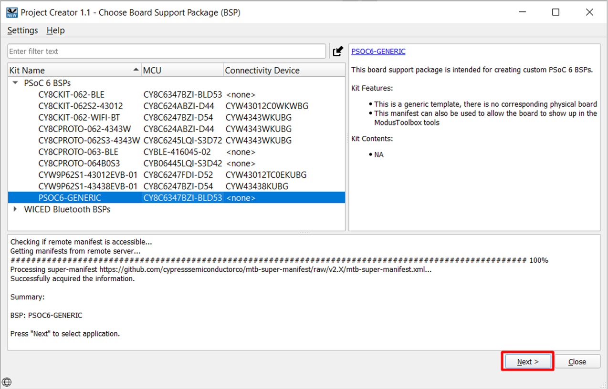Click the splitter handle between panes
The image size is (608, 389).
tap(304, 232)
